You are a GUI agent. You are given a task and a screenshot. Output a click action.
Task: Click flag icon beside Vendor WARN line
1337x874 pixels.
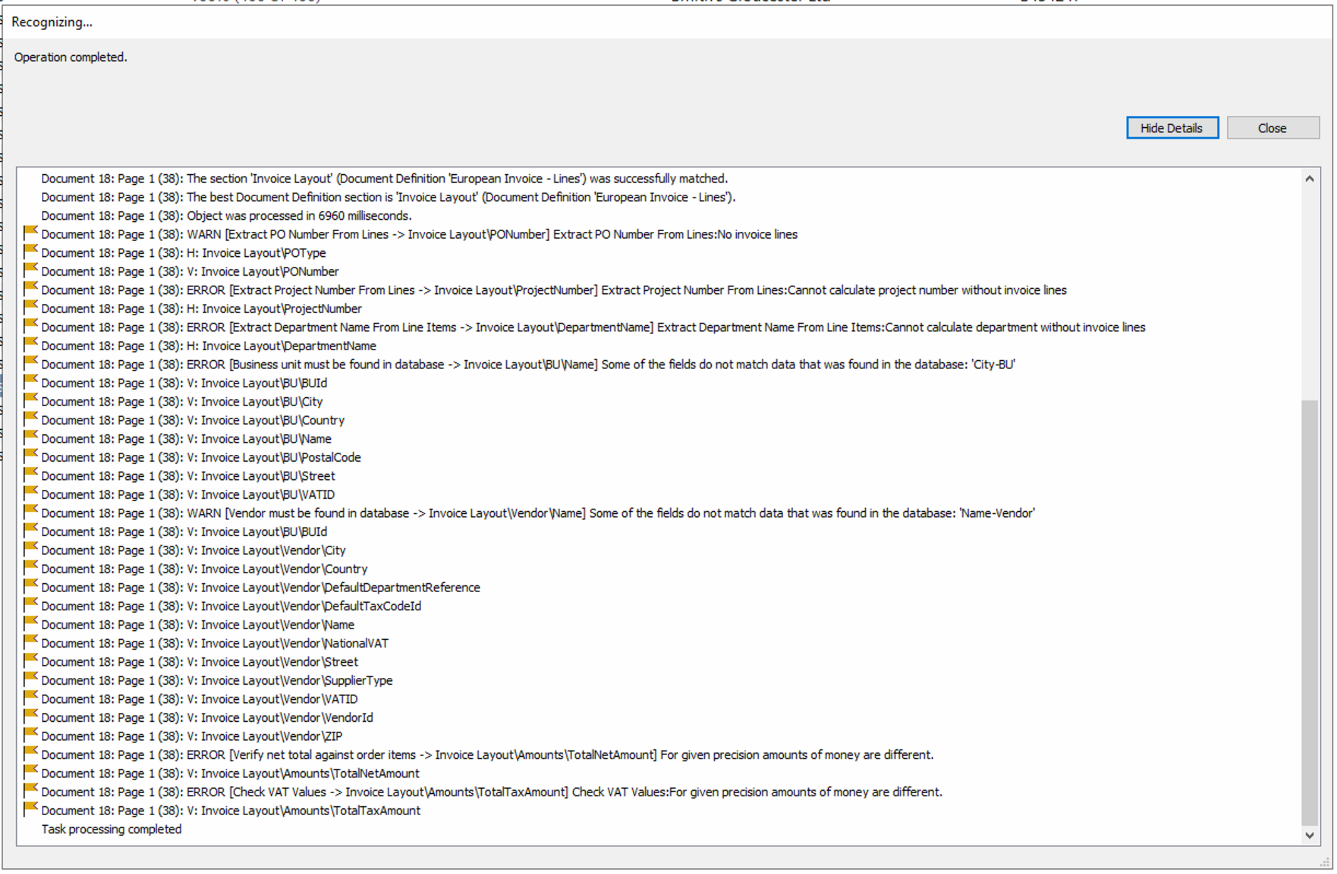tap(30, 512)
